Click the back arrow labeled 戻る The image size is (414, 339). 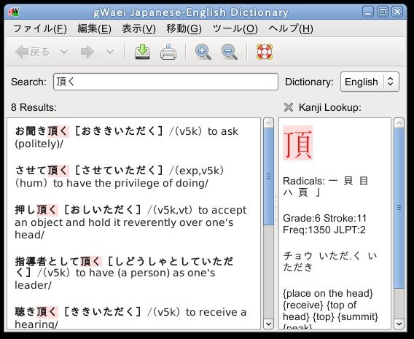[x=32, y=52]
